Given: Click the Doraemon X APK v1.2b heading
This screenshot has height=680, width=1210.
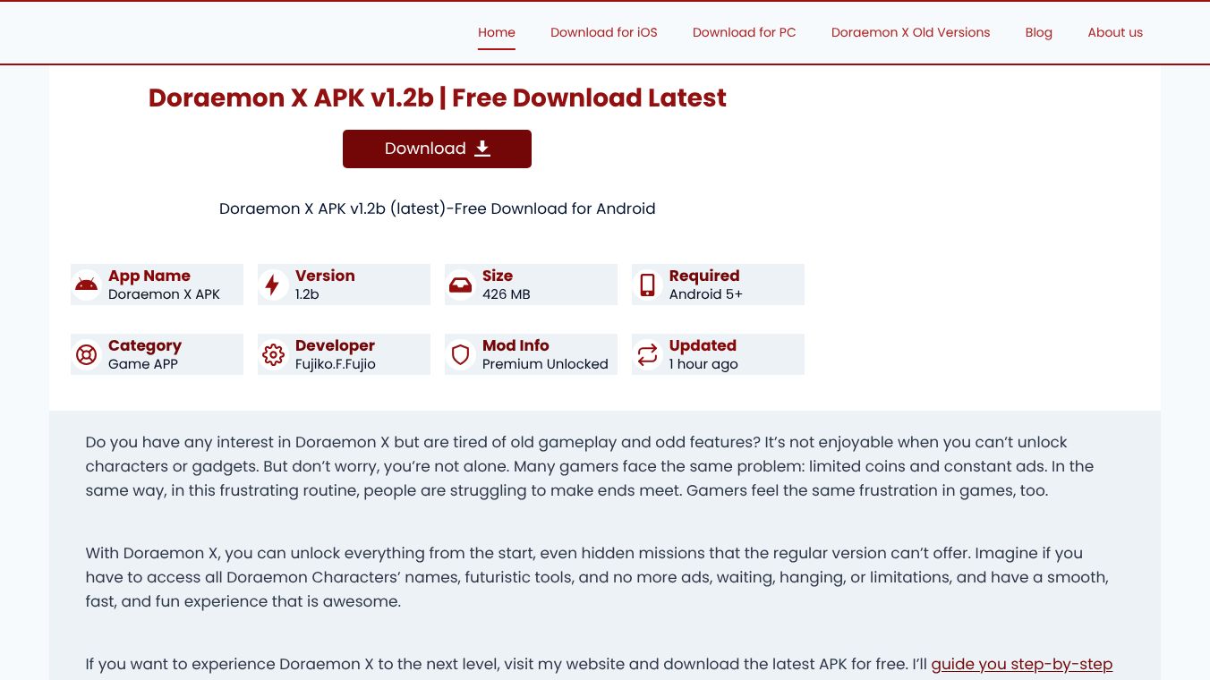Looking at the screenshot, I should pyautogui.click(x=438, y=98).
